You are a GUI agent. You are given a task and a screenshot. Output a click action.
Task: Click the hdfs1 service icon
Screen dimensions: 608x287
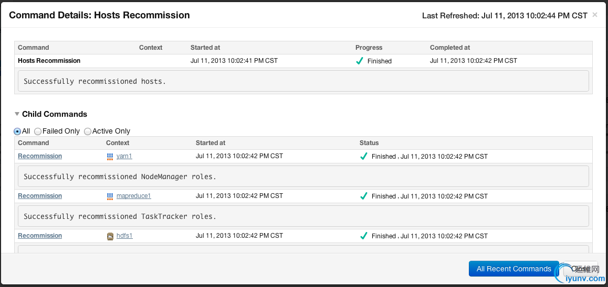110,236
